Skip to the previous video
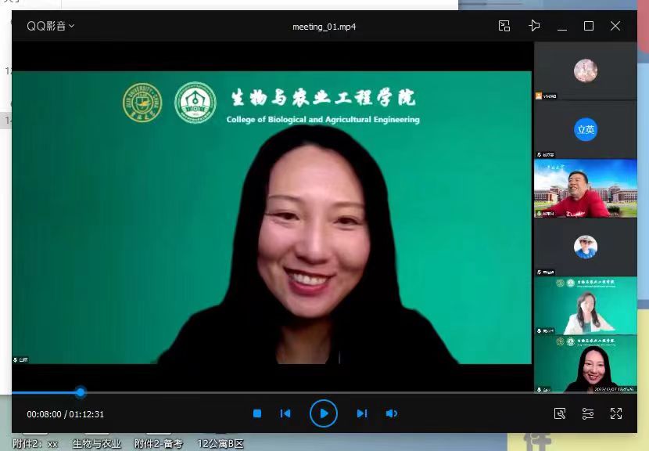Viewport: 649px width, 451px height. click(x=285, y=413)
